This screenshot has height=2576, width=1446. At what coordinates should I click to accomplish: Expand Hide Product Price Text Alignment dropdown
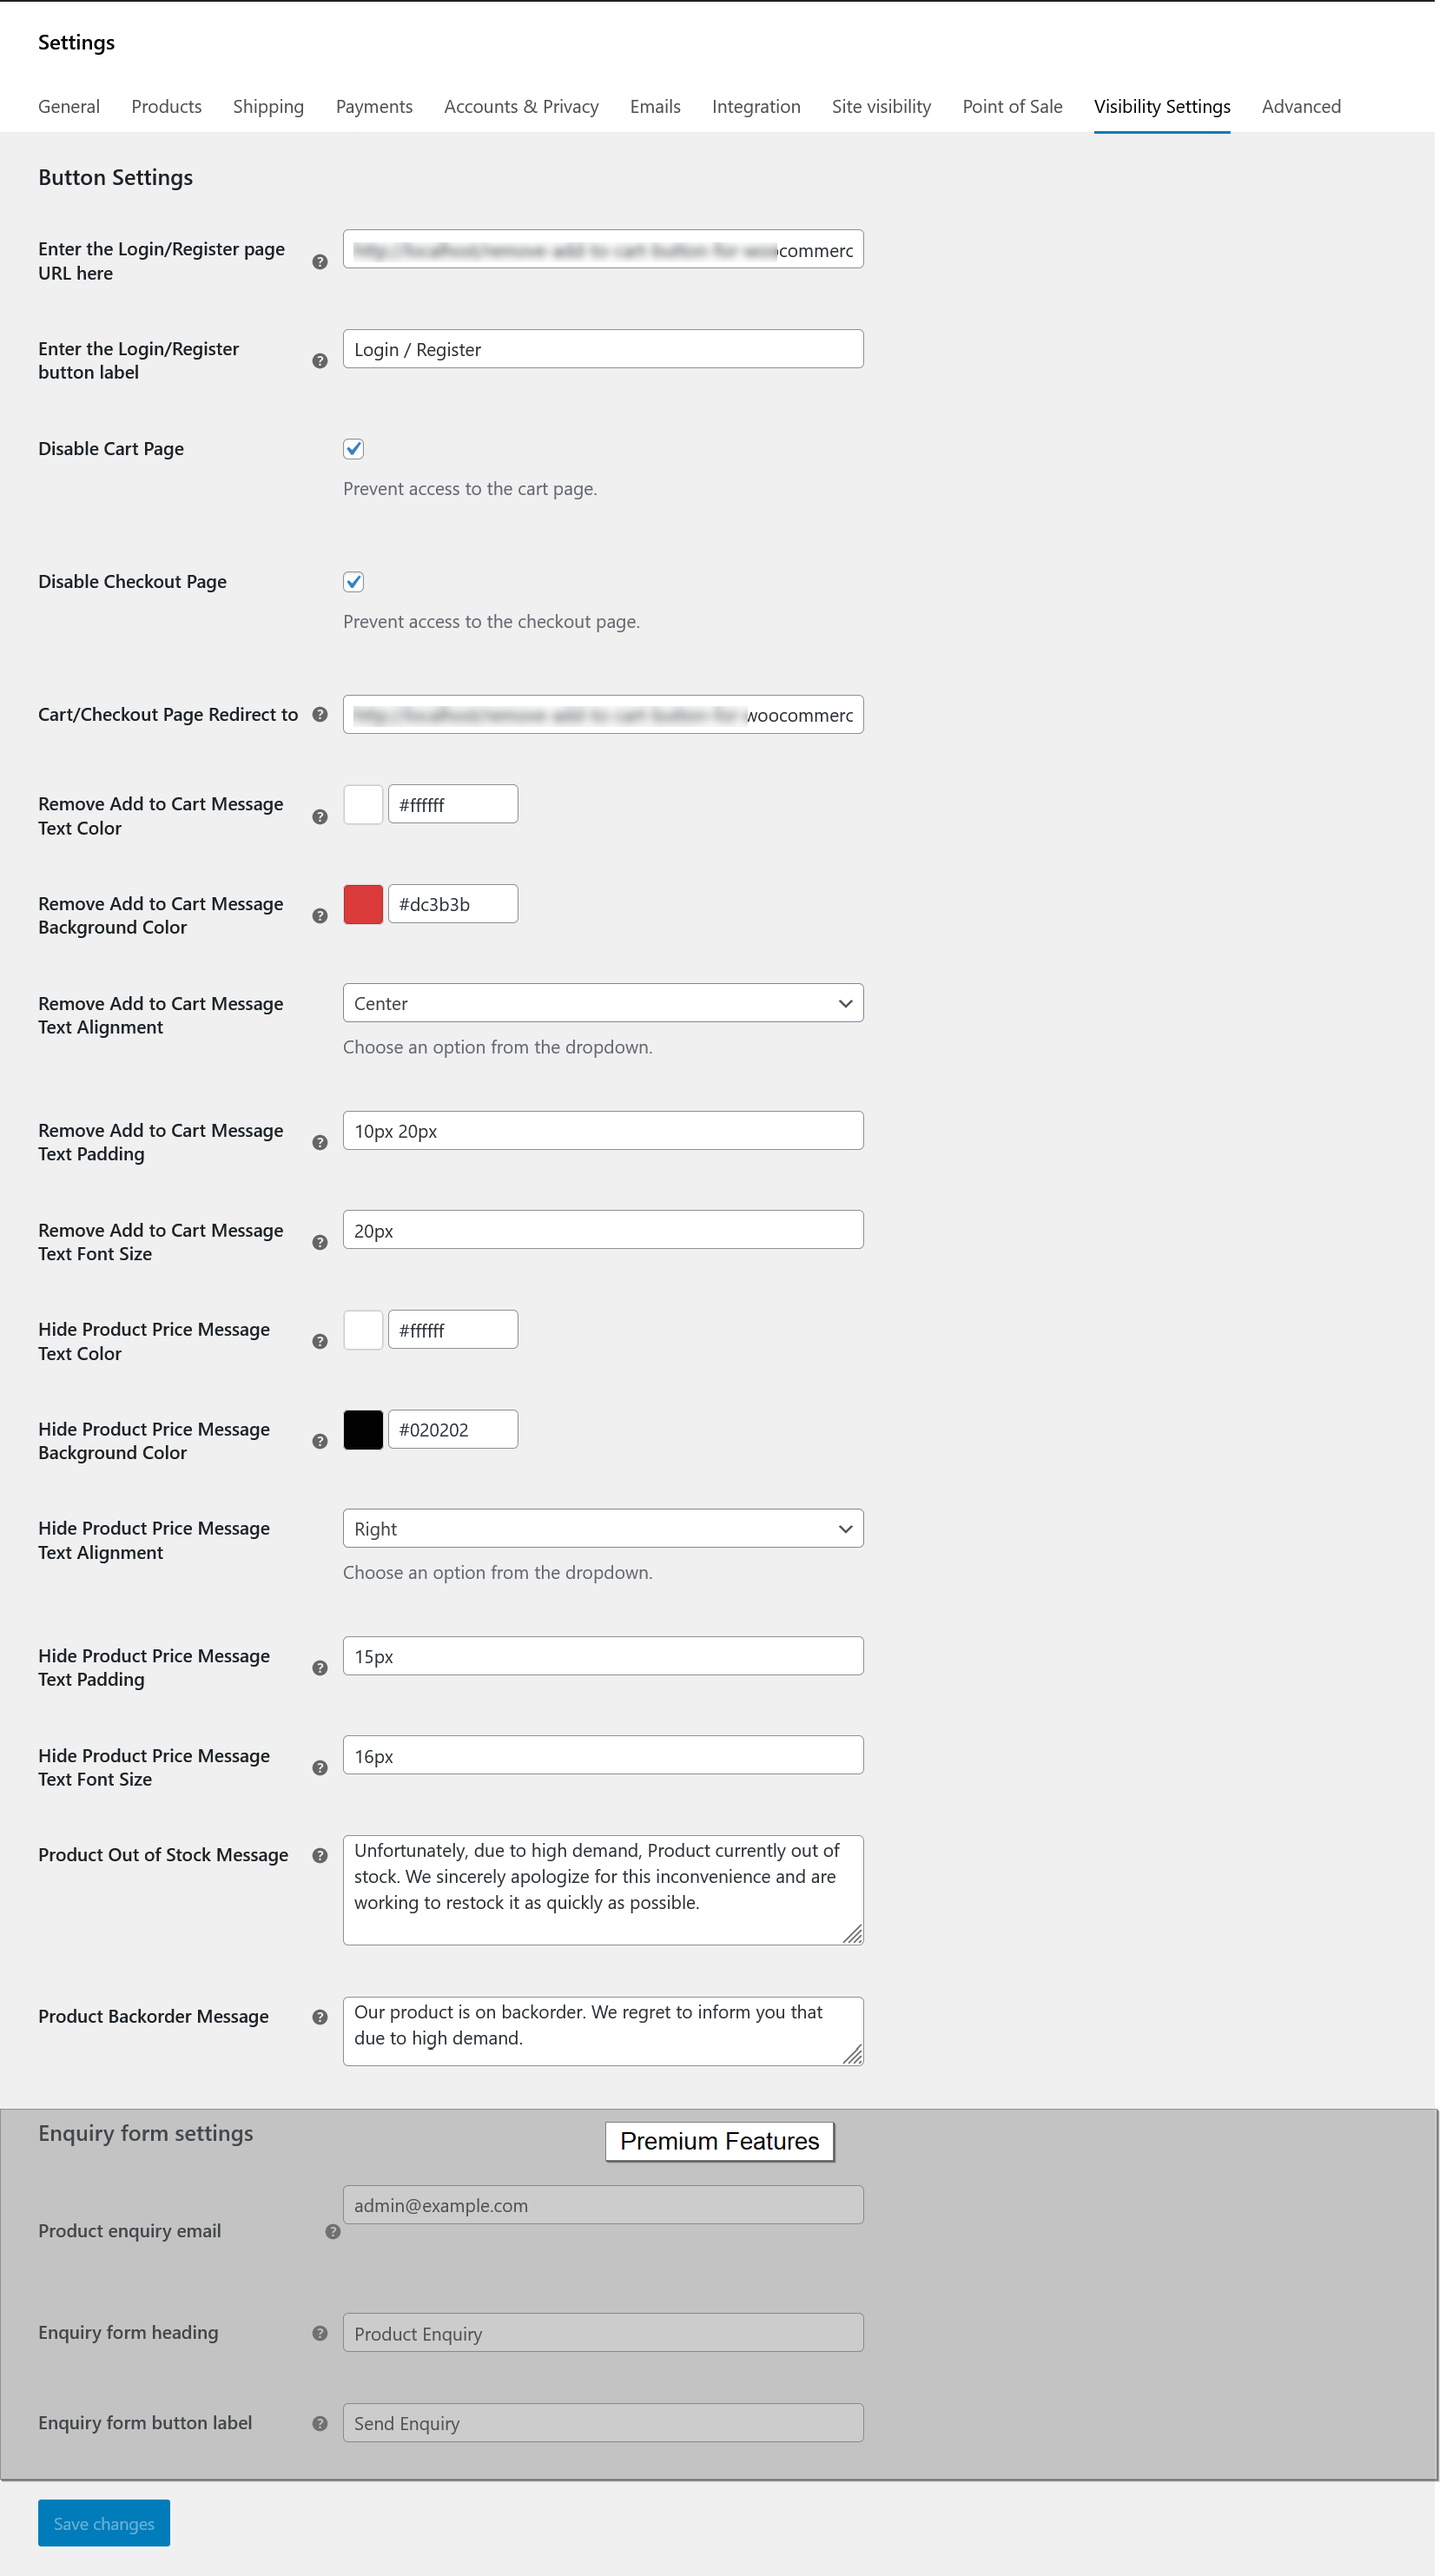pos(602,1528)
